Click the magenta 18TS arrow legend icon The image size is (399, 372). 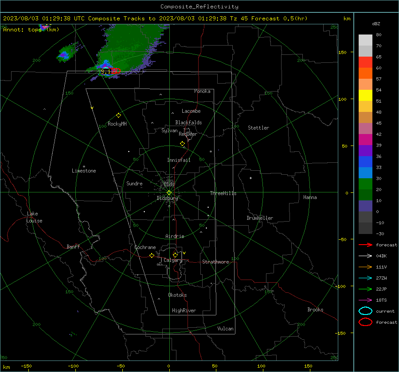click(365, 300)
